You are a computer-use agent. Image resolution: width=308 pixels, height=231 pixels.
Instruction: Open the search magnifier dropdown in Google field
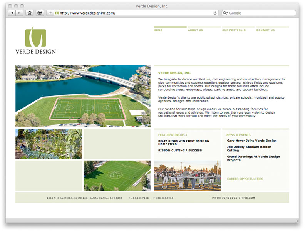tap(226, 13)
